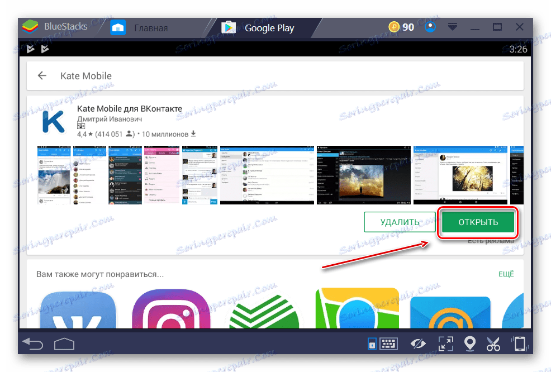Image resolution: width=551 pixels, height=372 pixels.
Task: Open the Chrome-like browser app suggestion icon
Action: tap(358, 308)
